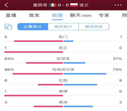
Task: Tap the Mexico flag icon
Action: [53, 5]
